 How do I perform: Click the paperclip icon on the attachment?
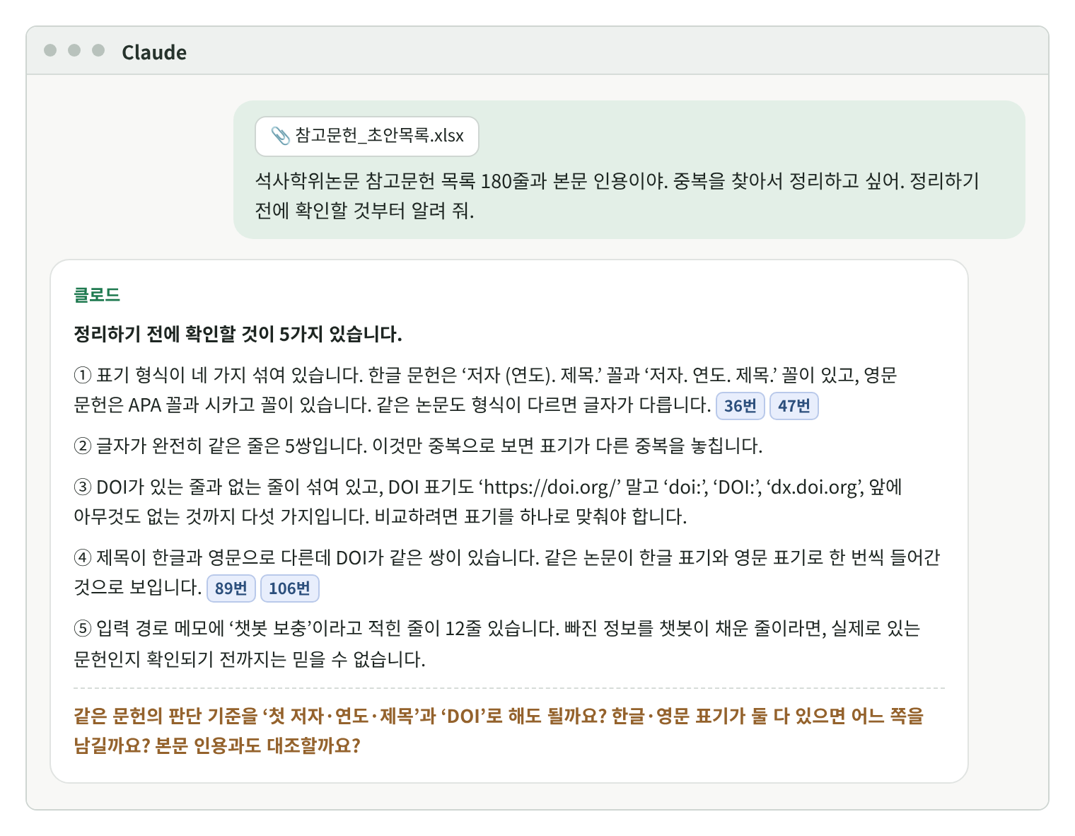pyautogui.click(x=280, y=136)
